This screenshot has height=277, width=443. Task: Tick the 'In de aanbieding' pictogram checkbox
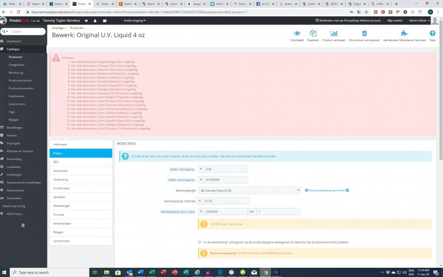point(199,242)
